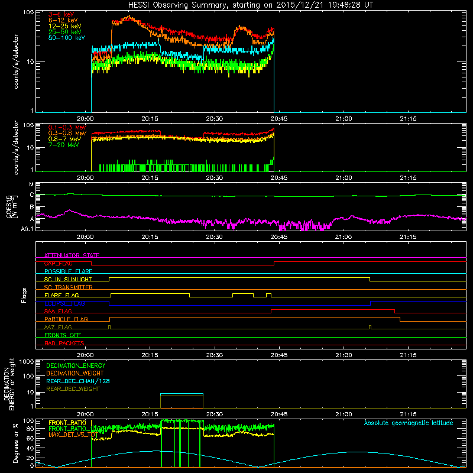Screen dimensions: 473x473
Task: Select the SC_TRANSMITTER label
Action: 69,287
